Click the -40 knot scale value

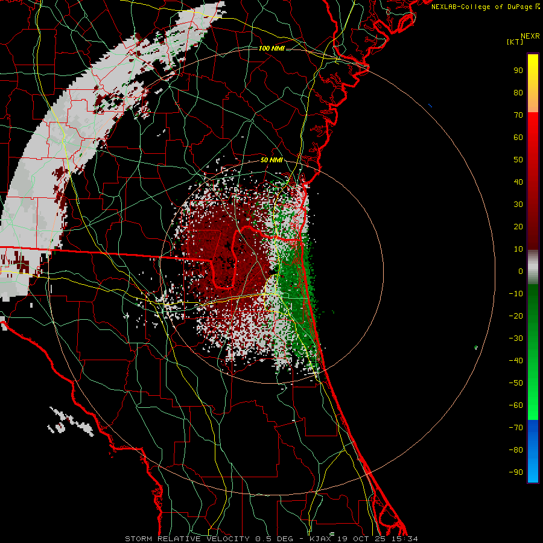pos(516,361)
